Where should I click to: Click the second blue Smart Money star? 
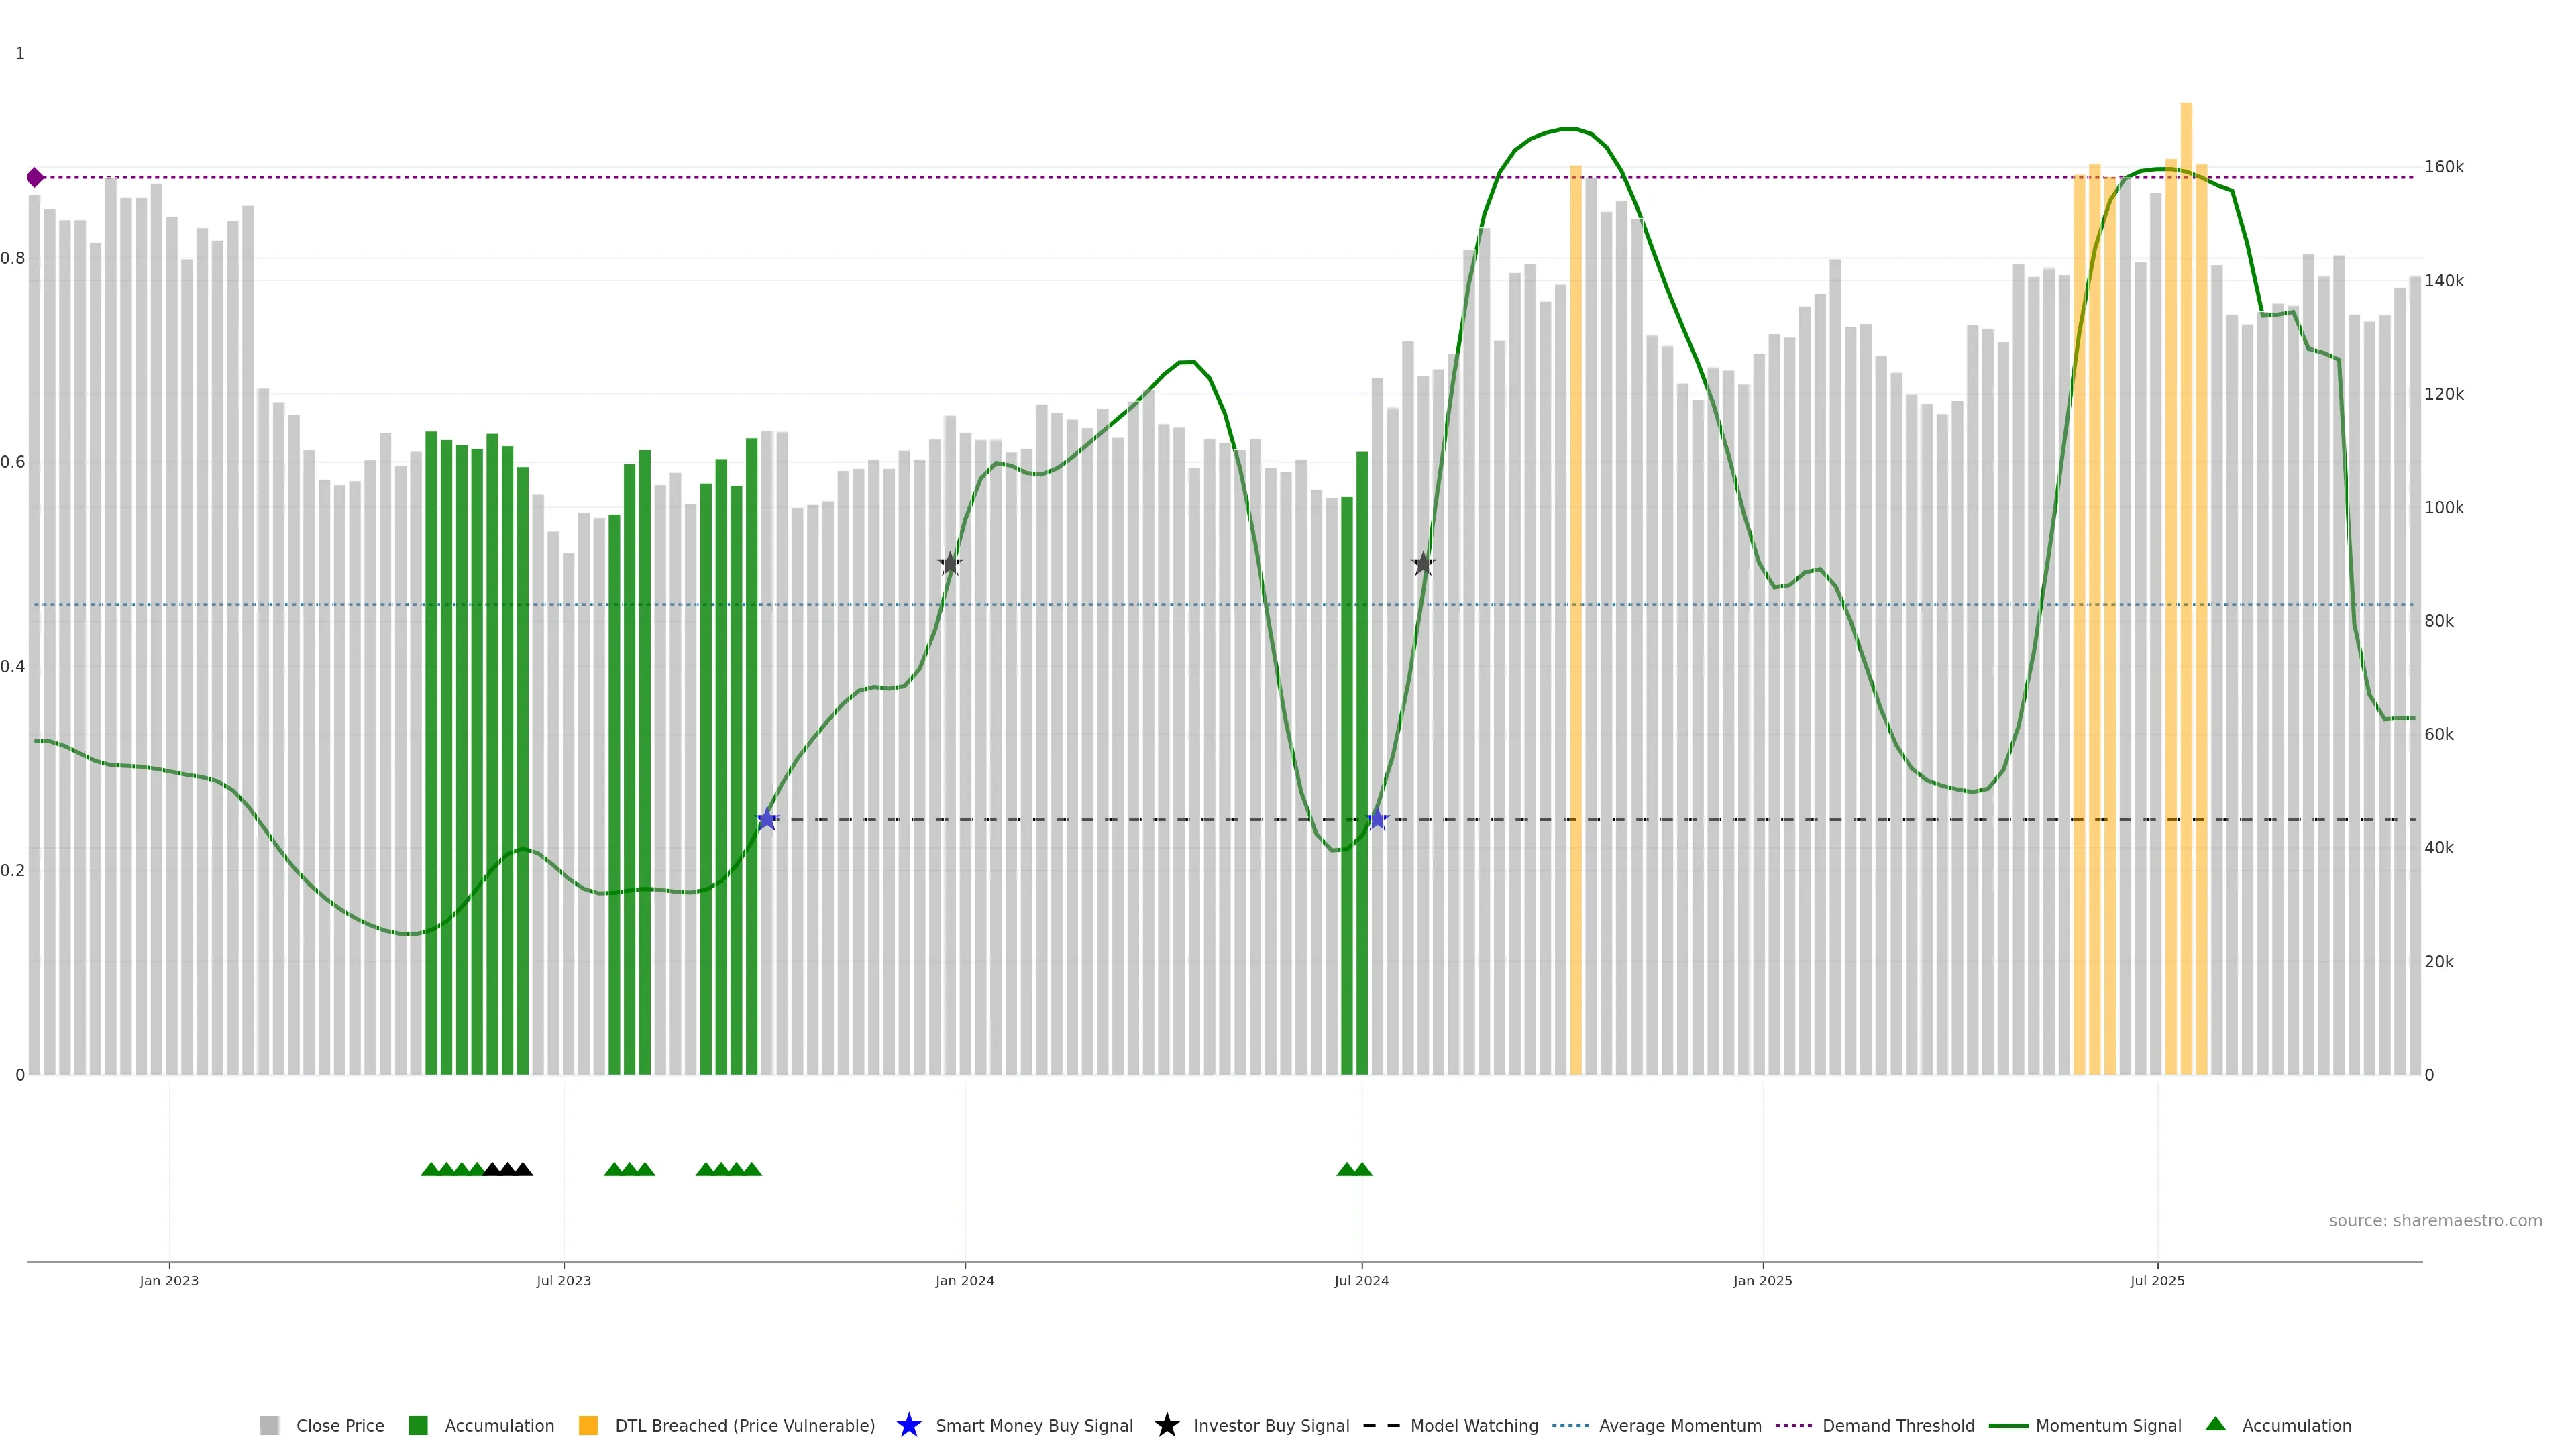[1377, 819]
